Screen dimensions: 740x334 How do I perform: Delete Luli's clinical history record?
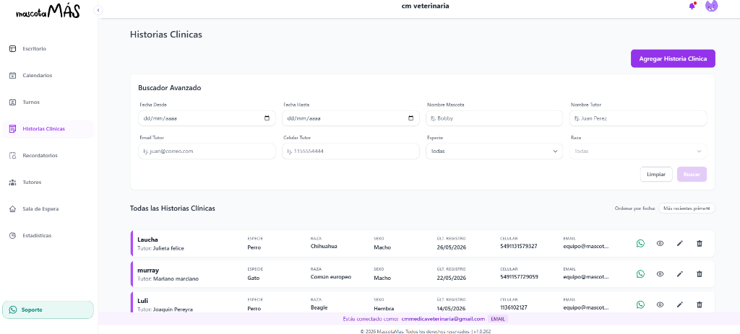pyautogui.click(x=700, y=305)
